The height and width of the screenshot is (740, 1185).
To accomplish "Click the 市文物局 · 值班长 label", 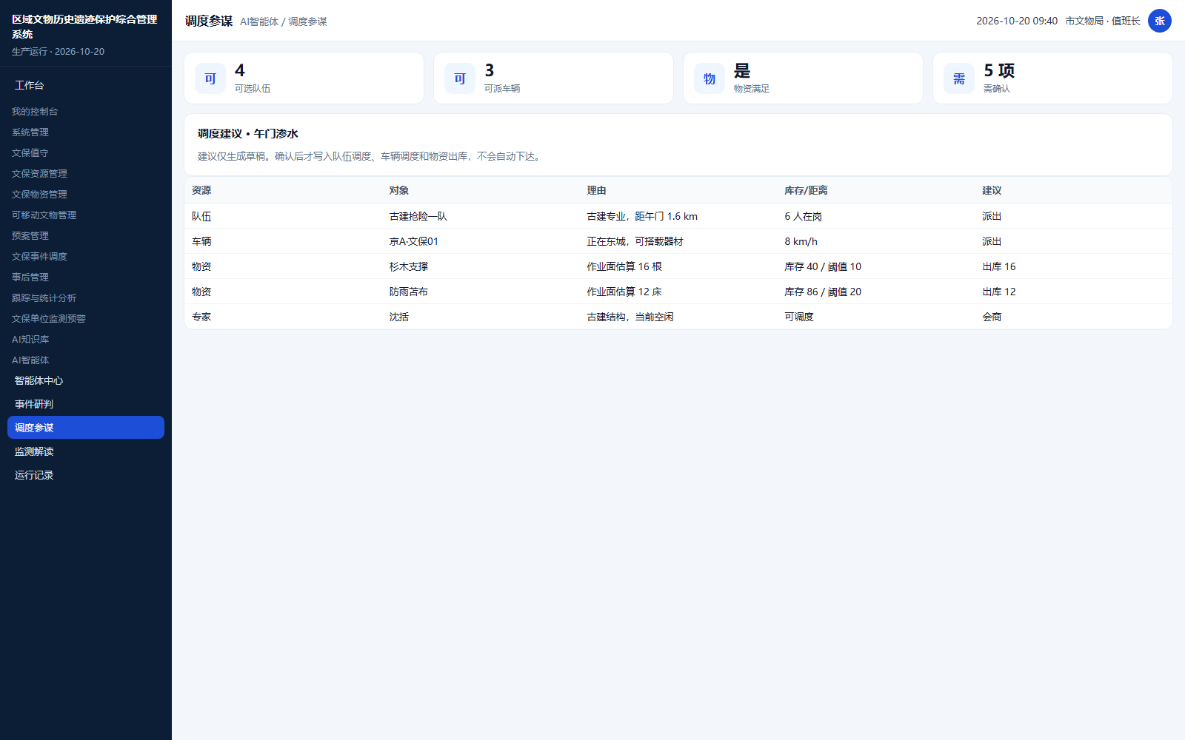I will pos(1103,21).
